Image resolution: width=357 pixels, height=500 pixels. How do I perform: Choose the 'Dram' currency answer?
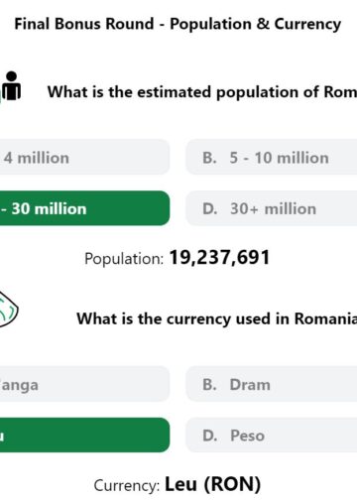click(x=272, y=384)
